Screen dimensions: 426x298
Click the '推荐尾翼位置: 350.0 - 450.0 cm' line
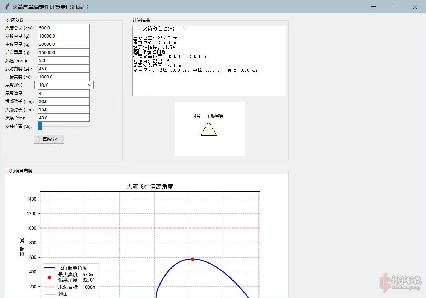pos(170,56)
